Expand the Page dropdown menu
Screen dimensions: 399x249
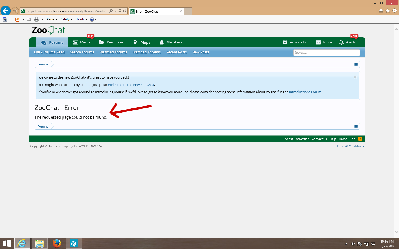[x=52, y=19]
